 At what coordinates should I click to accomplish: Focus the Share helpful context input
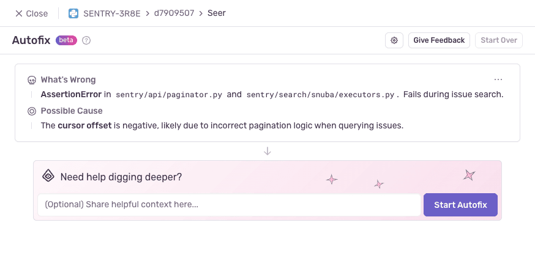click(229, 205)
